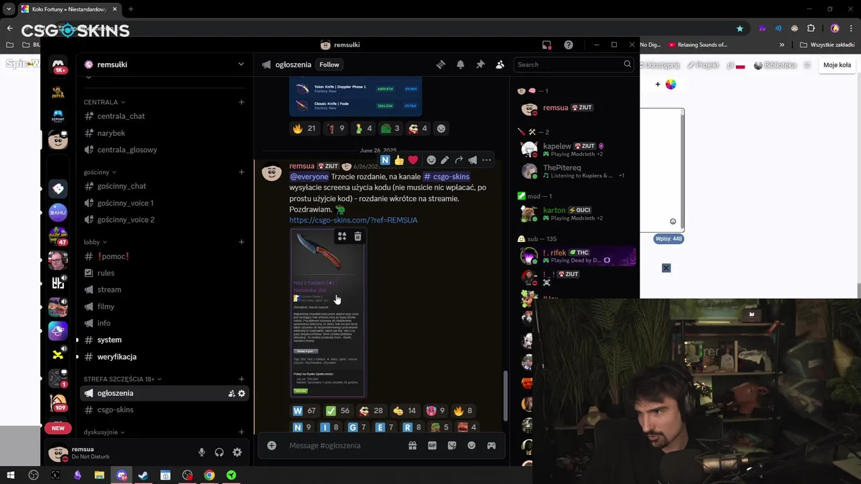Show pinned messages pin icon

tap(480, 65)
